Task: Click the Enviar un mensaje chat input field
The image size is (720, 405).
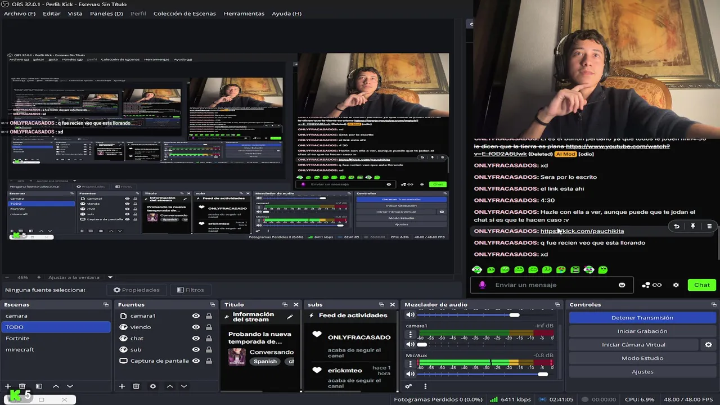Action: [551, 285]
